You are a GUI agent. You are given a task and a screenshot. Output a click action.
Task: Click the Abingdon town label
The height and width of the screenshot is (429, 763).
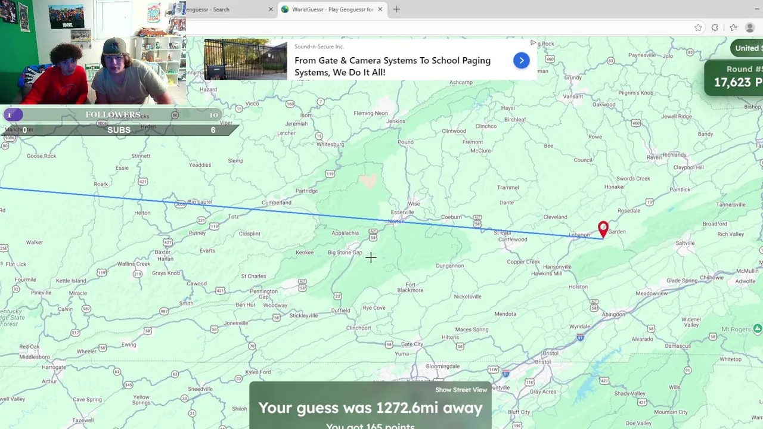(x=613, y=315)
